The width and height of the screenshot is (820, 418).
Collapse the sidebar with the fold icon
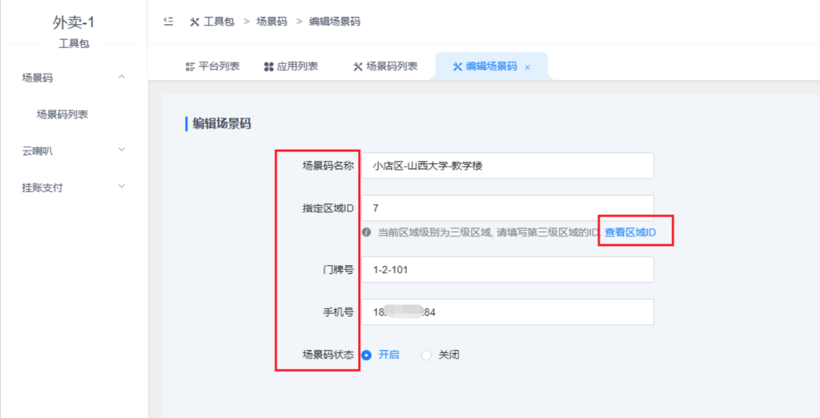[x=168, y=22]
